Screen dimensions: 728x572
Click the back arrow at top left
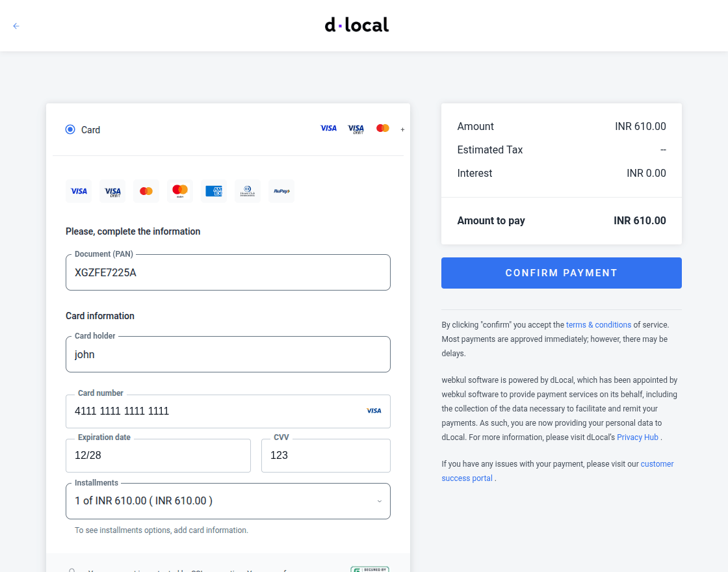(16, 25)
